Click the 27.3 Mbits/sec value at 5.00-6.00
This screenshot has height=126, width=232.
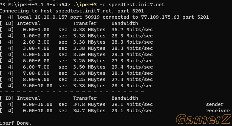tap(132, 61)
